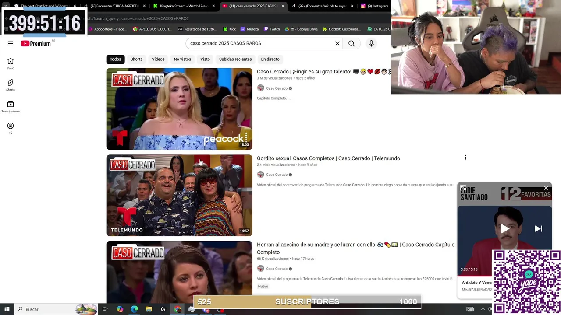Open the Gordito sexual video thumbnail
This screenshot has height=315, width=561.
pyautogui.click(x=179, y=195)
